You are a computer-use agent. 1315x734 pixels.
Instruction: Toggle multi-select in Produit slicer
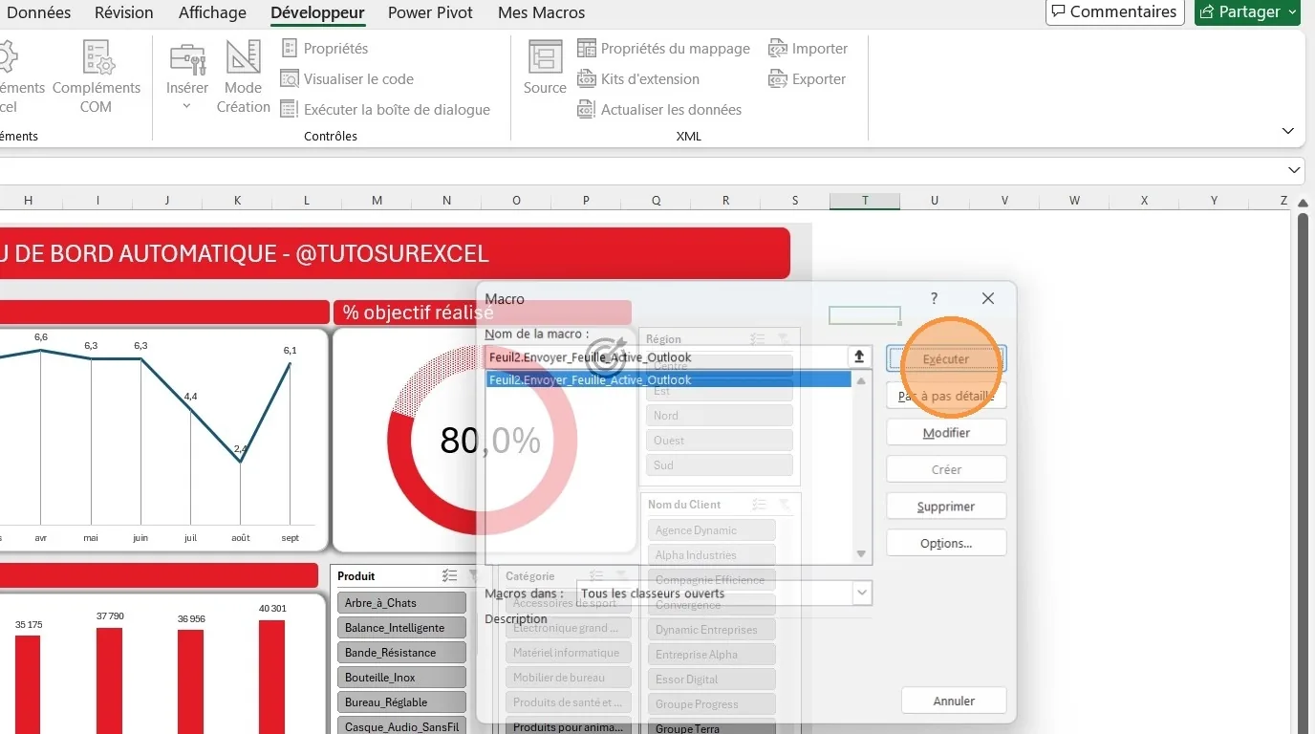450,576
